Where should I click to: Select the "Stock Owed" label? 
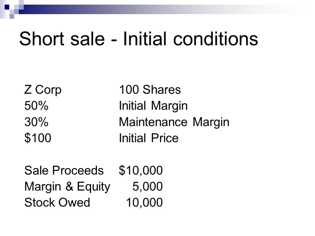57,203
